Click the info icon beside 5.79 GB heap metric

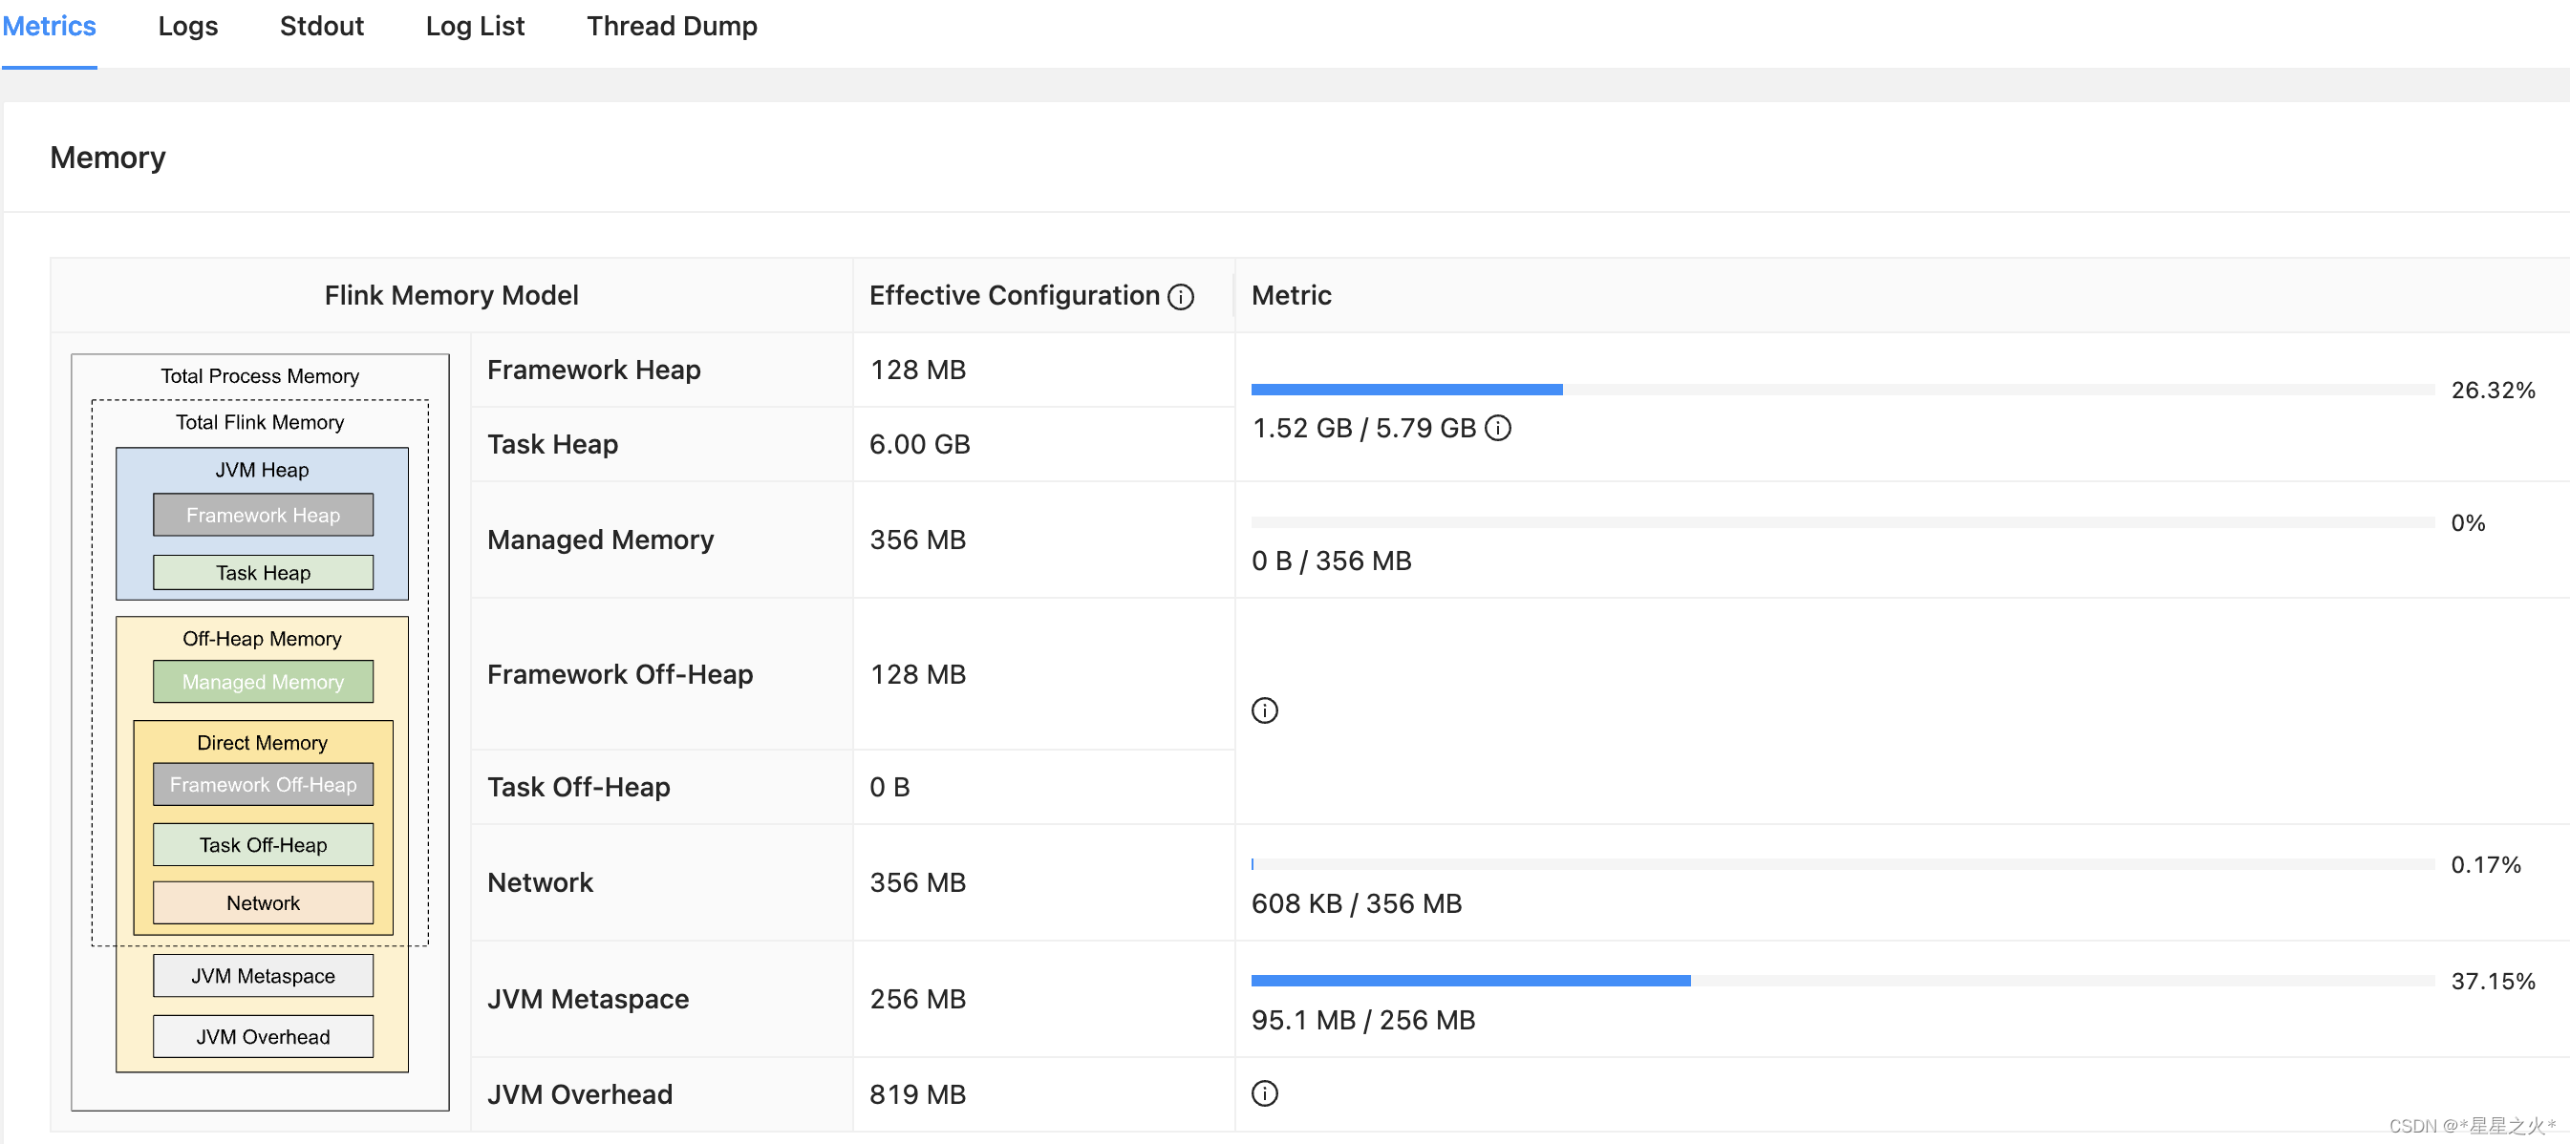point(1497,428)
